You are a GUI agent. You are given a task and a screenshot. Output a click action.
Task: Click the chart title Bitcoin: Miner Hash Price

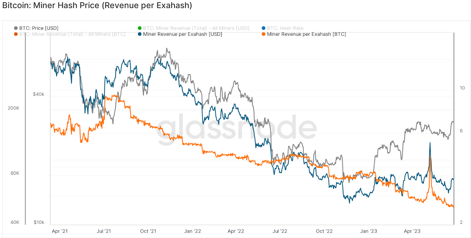coord(97,5)
